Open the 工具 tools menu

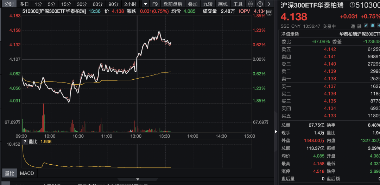click(x=238, y=4)
